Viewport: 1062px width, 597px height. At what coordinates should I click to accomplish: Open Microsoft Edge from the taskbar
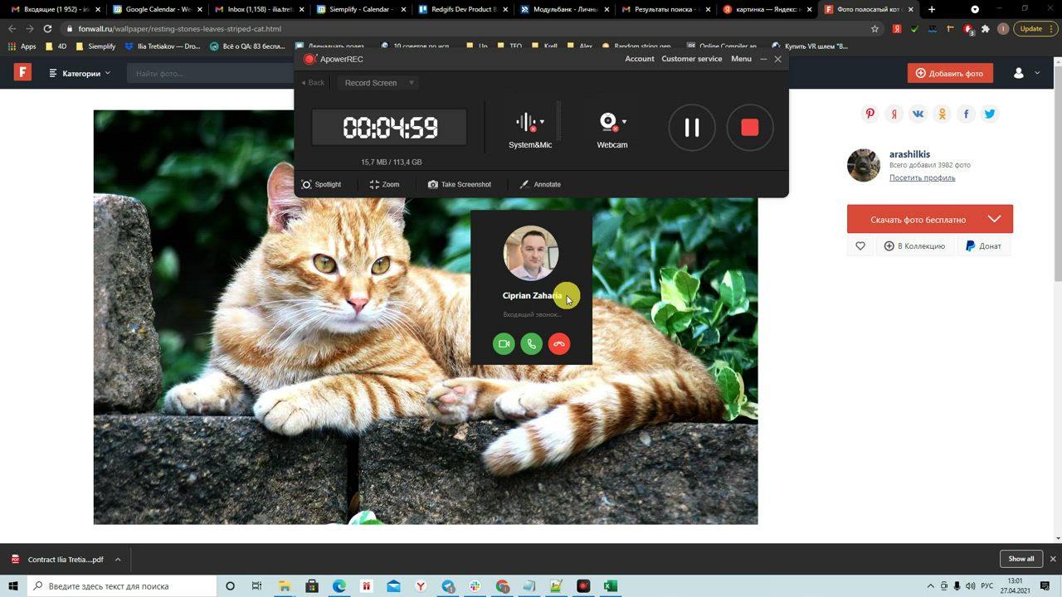click(339, 586)
